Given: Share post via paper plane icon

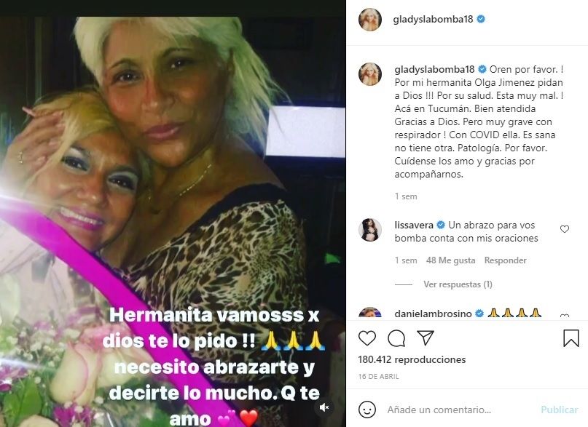Looking at the screenshot, I should tap(426, 338).
